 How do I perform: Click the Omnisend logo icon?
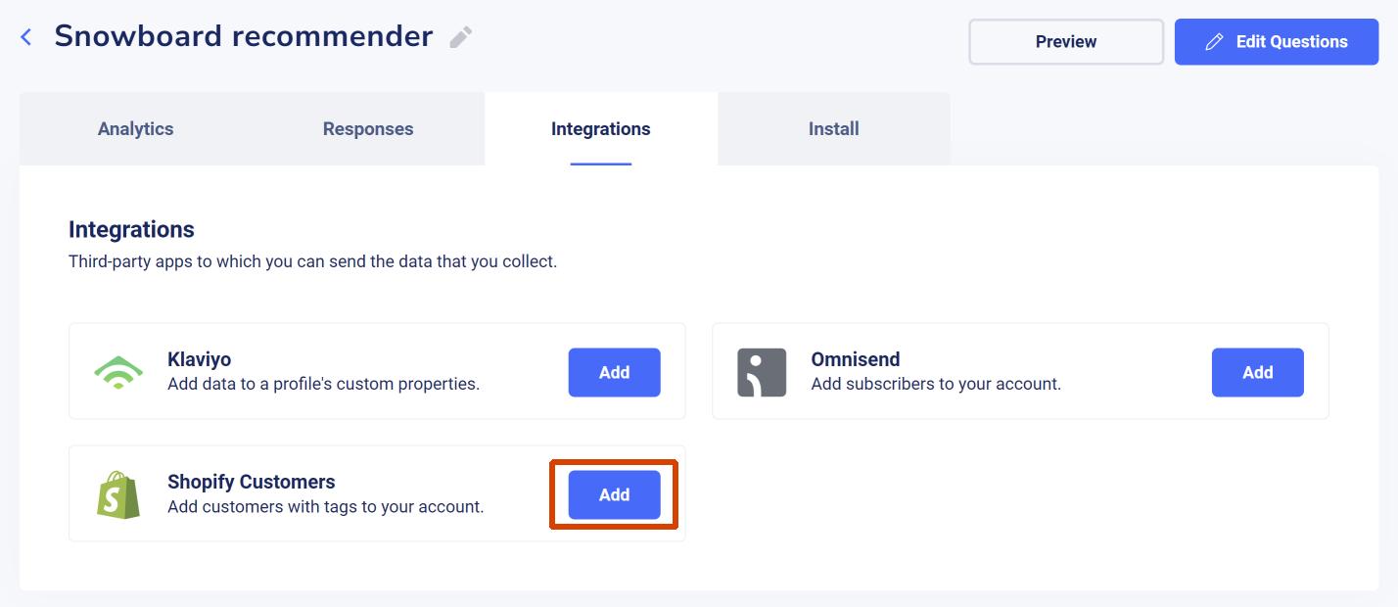[762, 372]
